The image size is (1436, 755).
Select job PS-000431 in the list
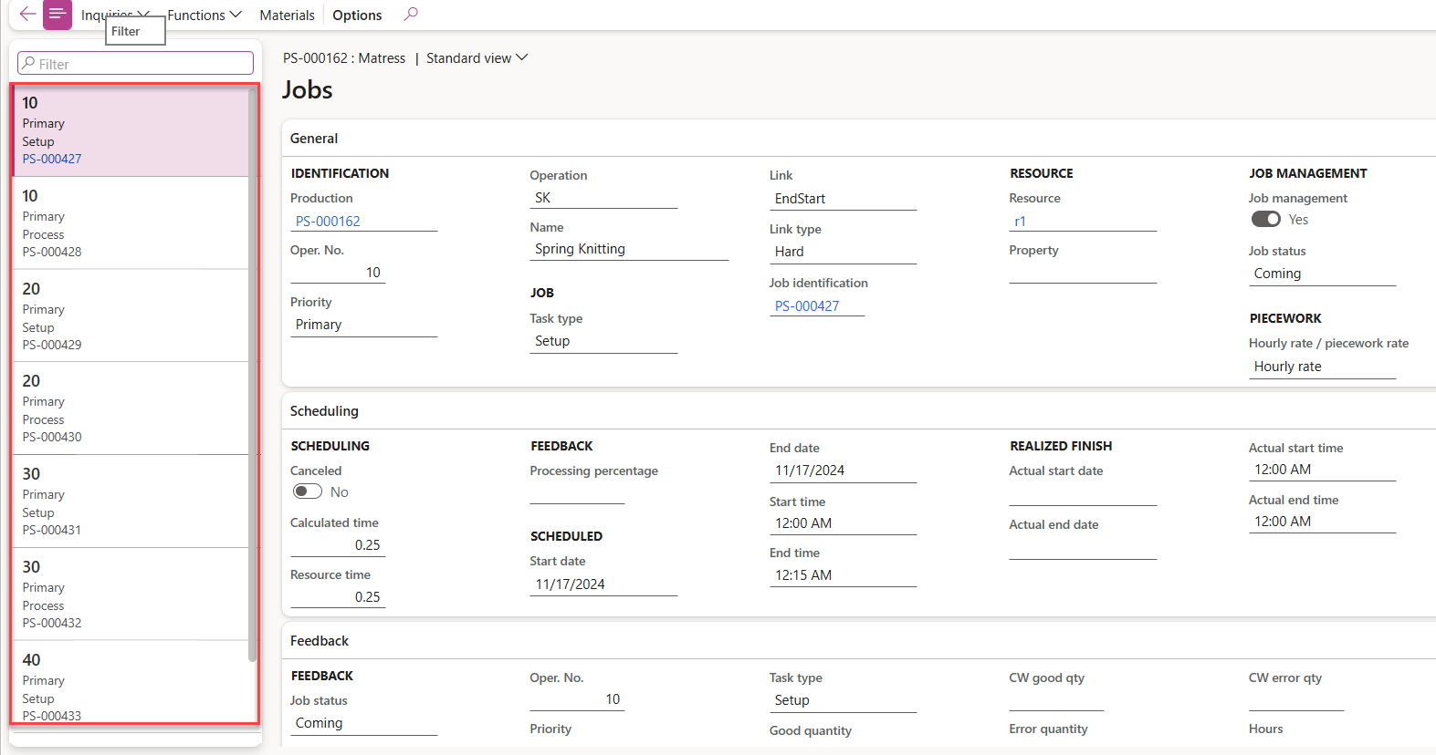[x=131, y=501]
